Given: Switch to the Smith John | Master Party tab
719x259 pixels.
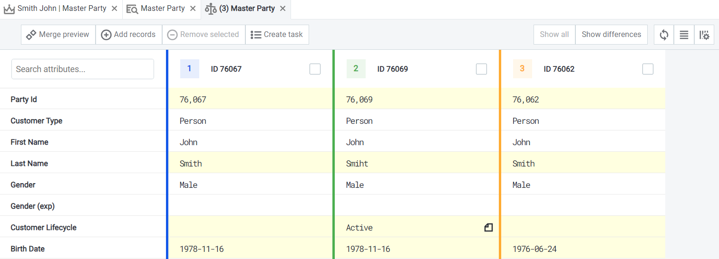Looking at the screenshot, I should (x=62, y=9).
